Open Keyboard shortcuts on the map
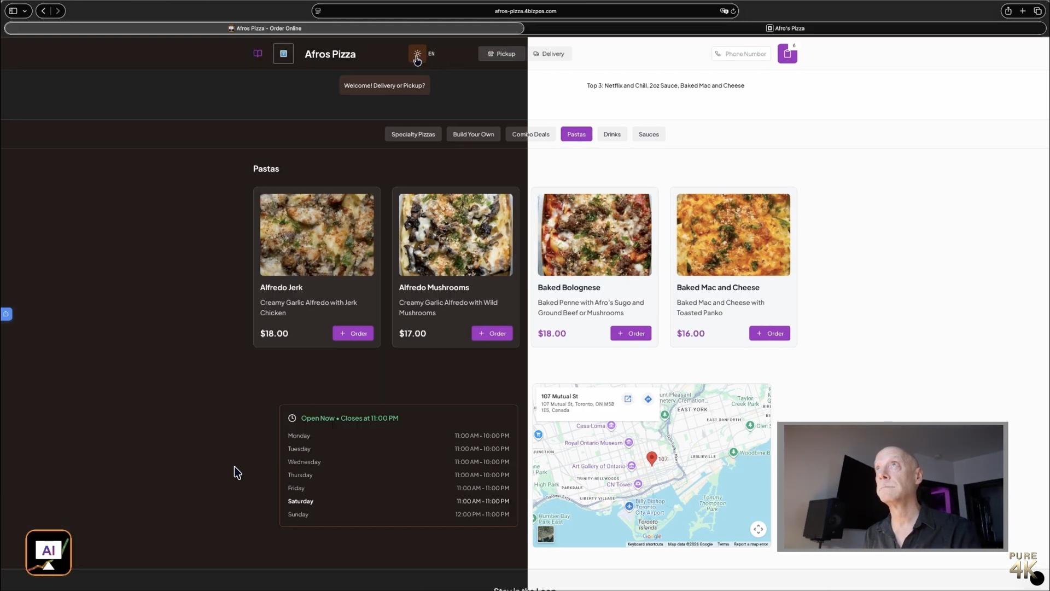The image size is (1050, 591). tap(645, 544)
